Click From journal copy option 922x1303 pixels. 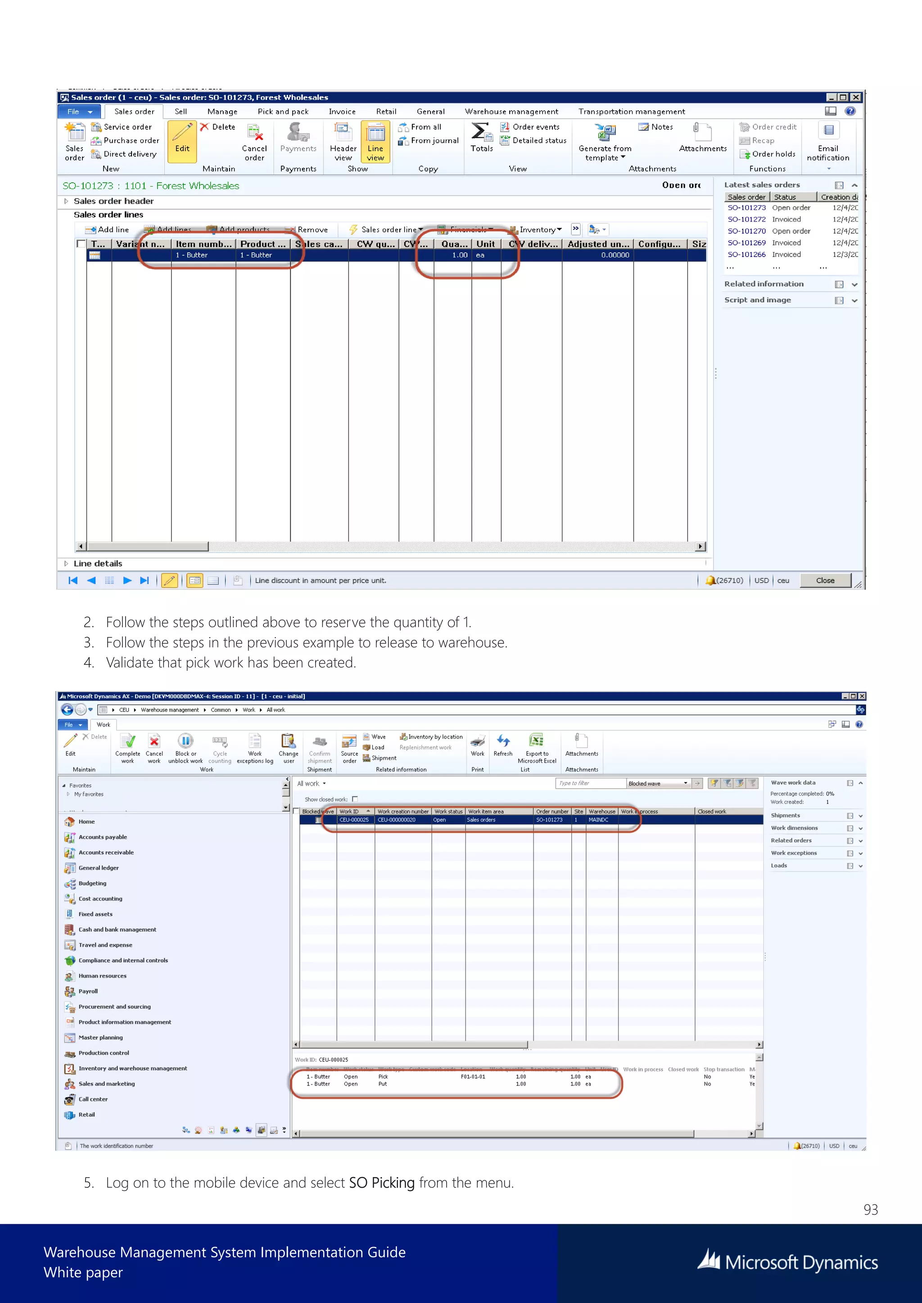tap(428, 140)
